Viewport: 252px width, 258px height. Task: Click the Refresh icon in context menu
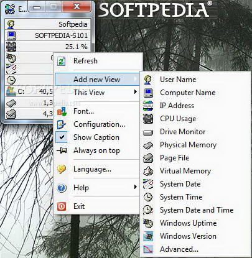pyautogui.click(x=62, y=61)
